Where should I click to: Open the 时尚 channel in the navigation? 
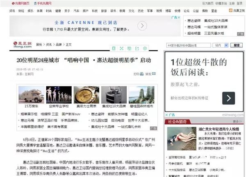[49, 11]
